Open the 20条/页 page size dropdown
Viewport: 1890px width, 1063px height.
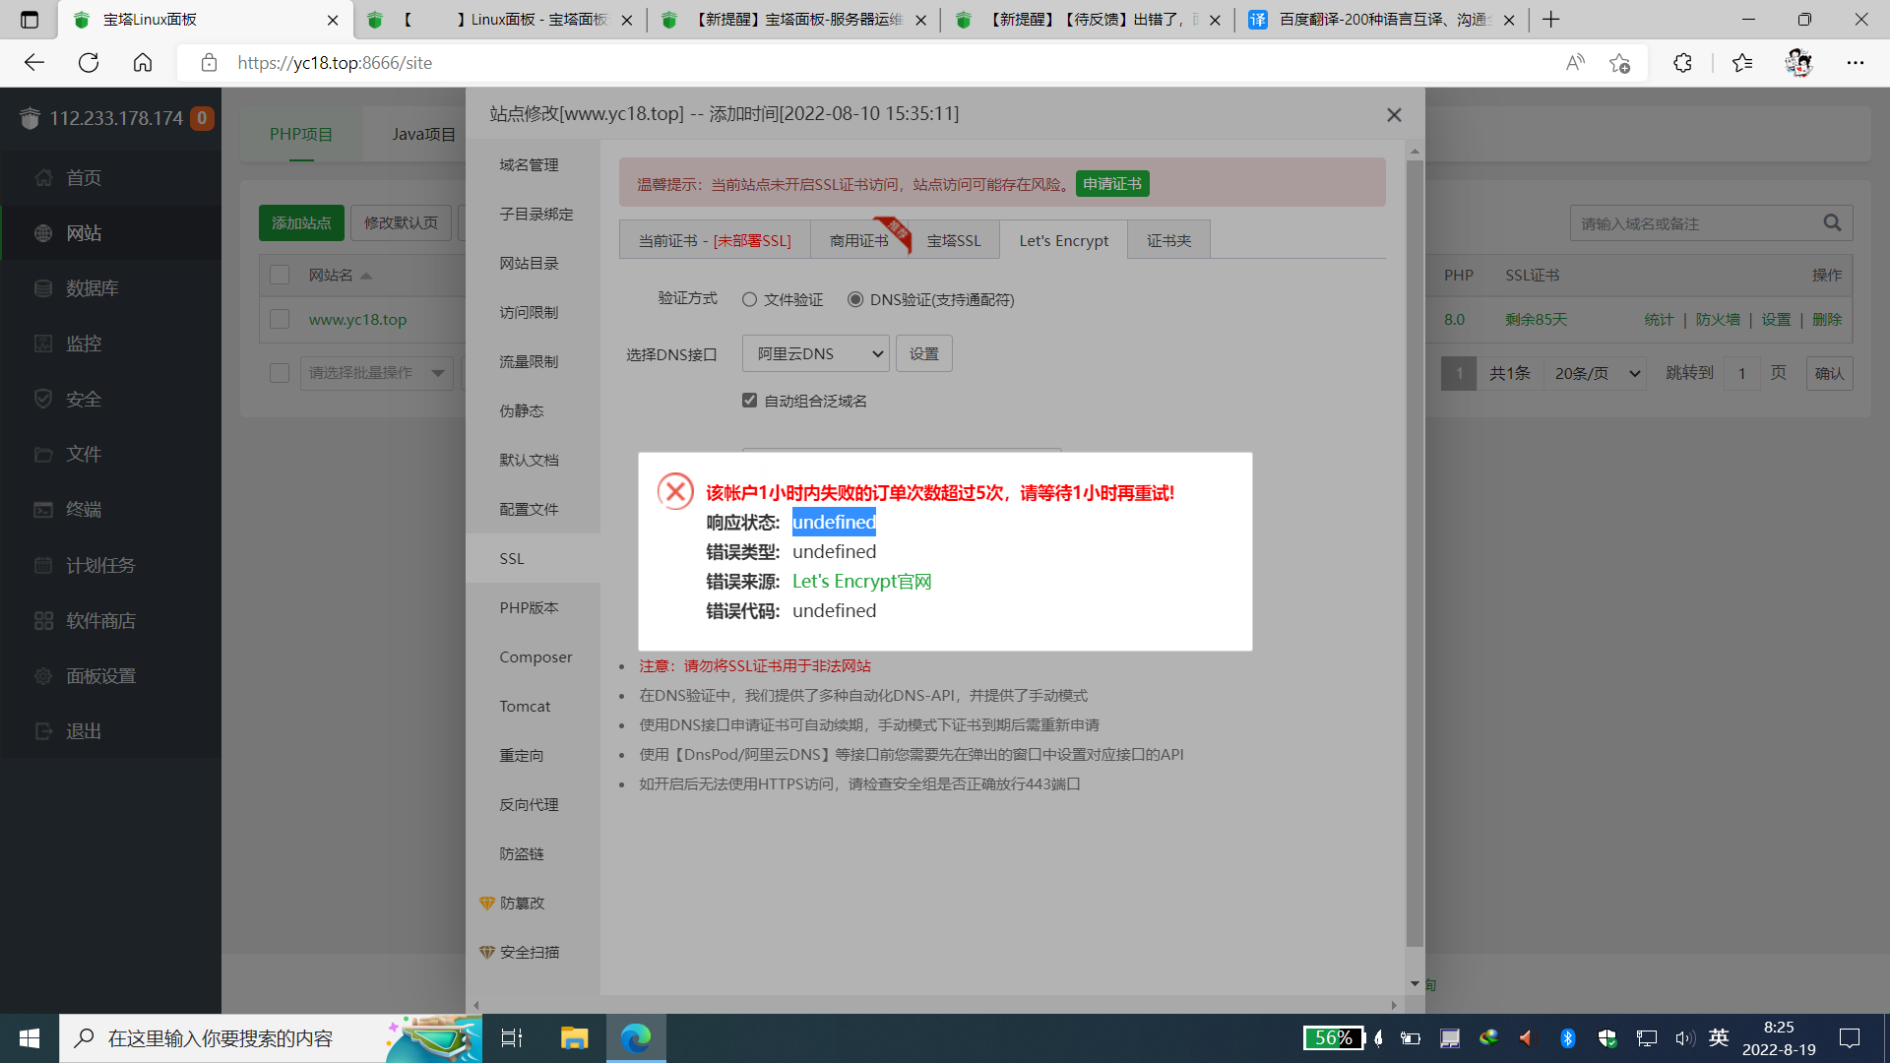point(1597,373)
